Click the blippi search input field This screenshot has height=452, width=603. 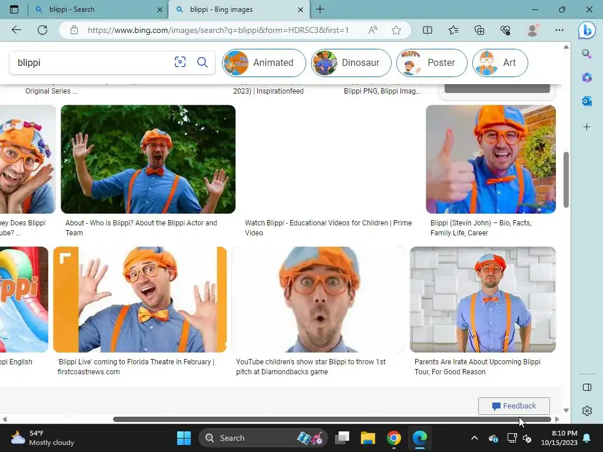[x=92, y=62]
